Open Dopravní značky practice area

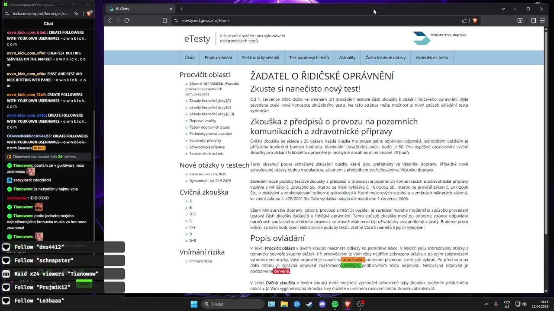point(203,121)
